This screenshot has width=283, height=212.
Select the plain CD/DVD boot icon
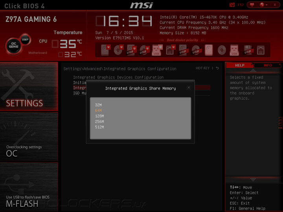point(222,50)
